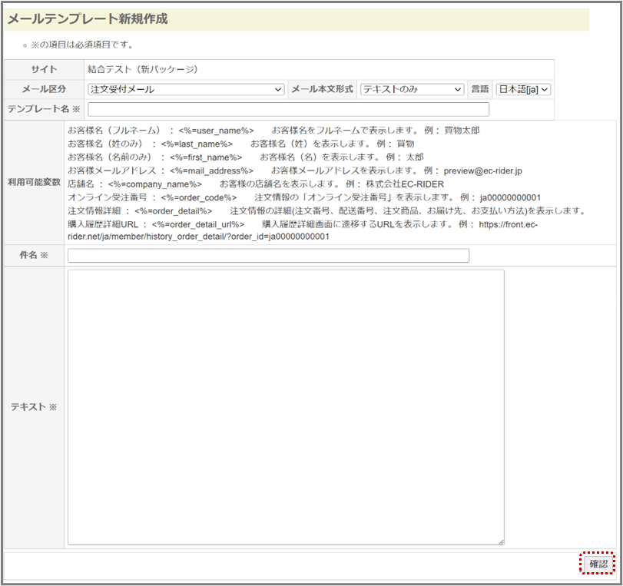Click the <%=order_code%> variable text

pyautogui.click(x=199, y=197)
